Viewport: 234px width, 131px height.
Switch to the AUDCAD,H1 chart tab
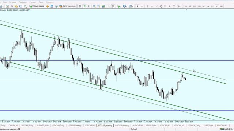[x=222, y=126]
